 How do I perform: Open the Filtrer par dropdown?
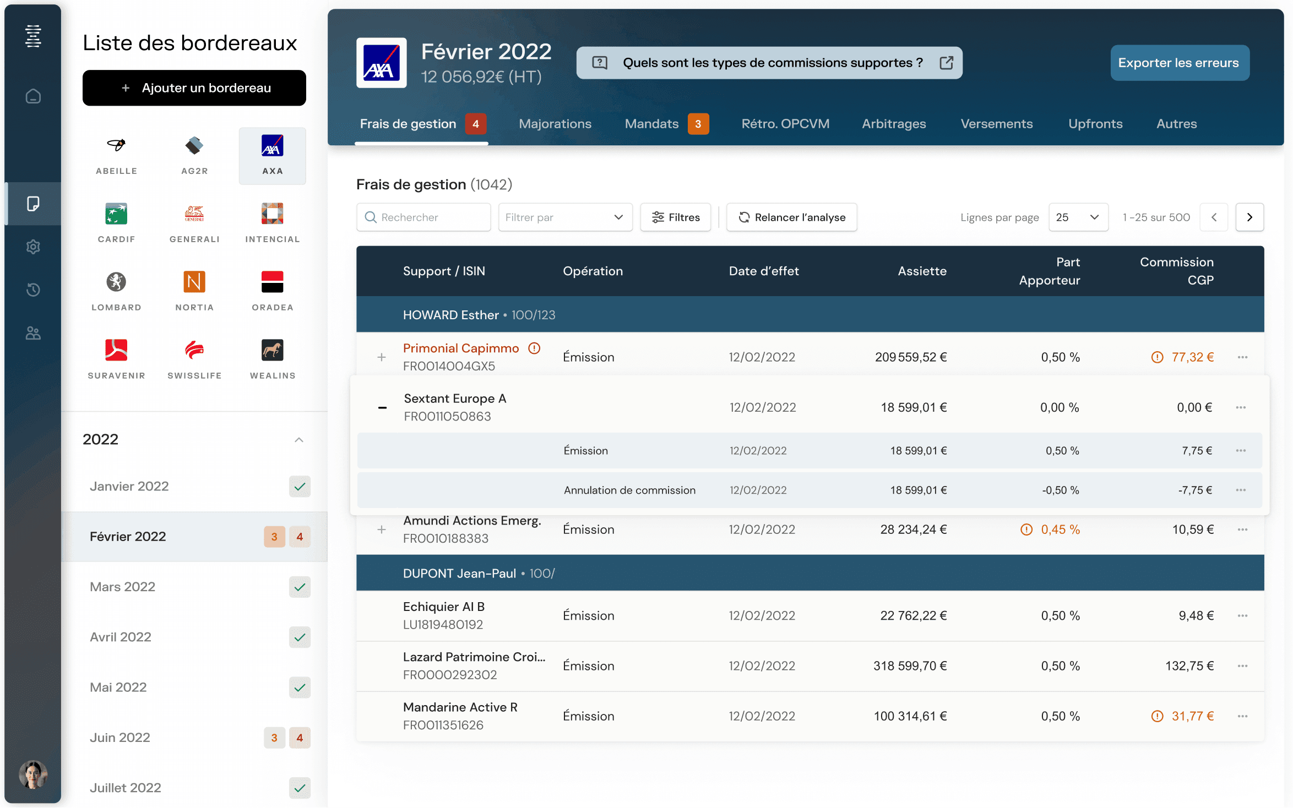click(x=565, y=217)
